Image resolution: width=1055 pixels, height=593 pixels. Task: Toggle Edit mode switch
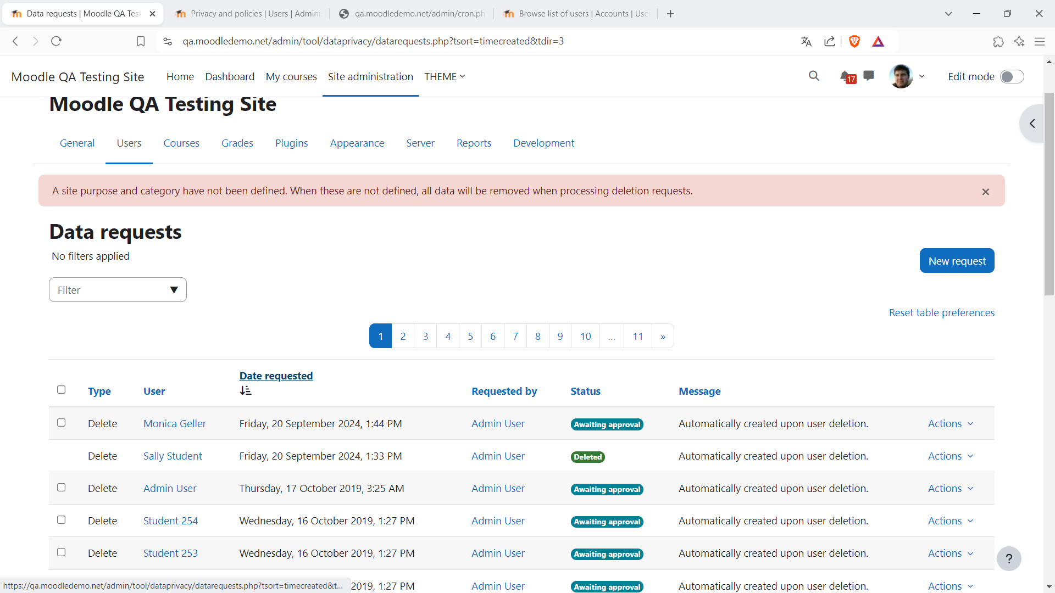point(1012,77)
